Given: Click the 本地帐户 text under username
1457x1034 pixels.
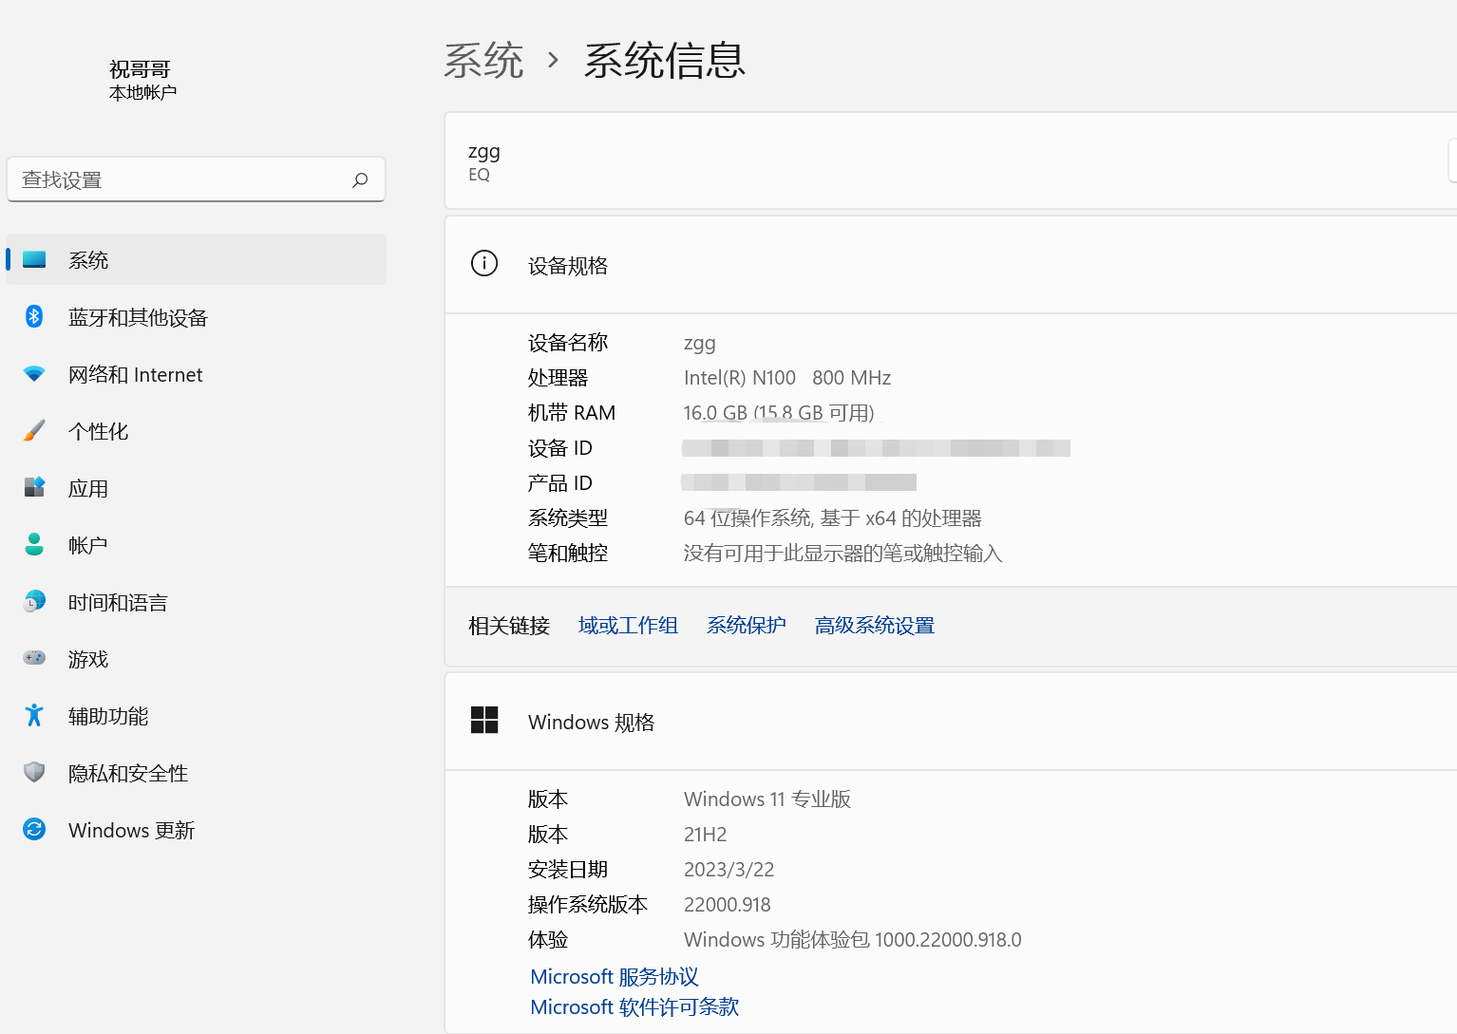Looking at the screenshot, I should point(142,93).
